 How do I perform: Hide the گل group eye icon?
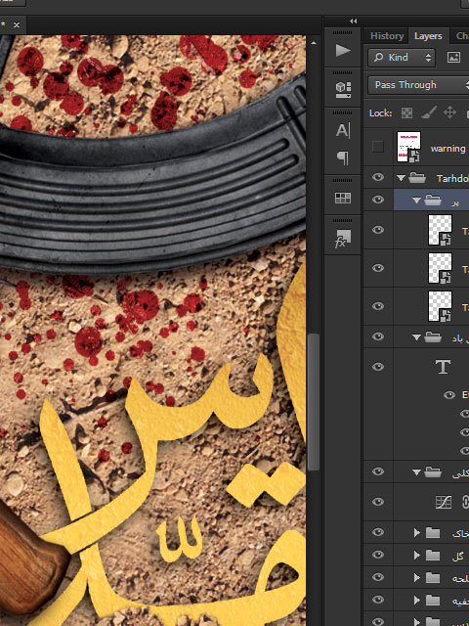point(378,555)
